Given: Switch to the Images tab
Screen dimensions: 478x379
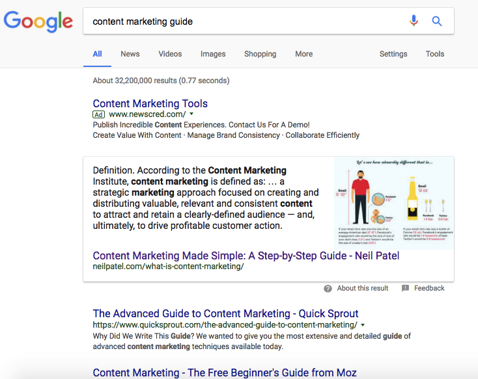Looking at the screenshot, I should pos(213,54).
